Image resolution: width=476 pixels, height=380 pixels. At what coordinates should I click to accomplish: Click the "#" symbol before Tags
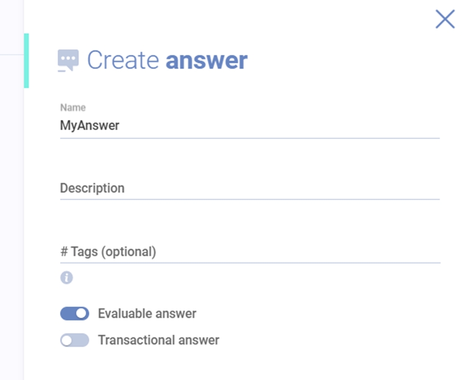(64, 252)
